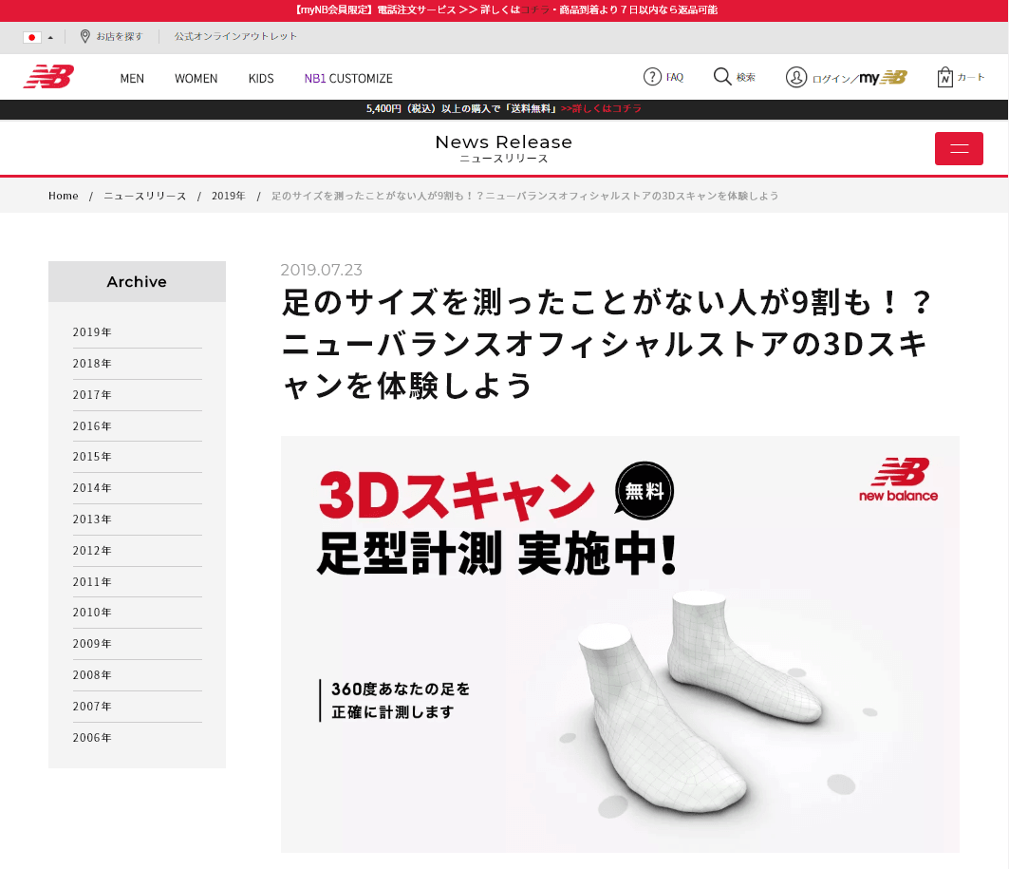
Task: Select 2007年 in the Archive list
Action: pos(92,707)
